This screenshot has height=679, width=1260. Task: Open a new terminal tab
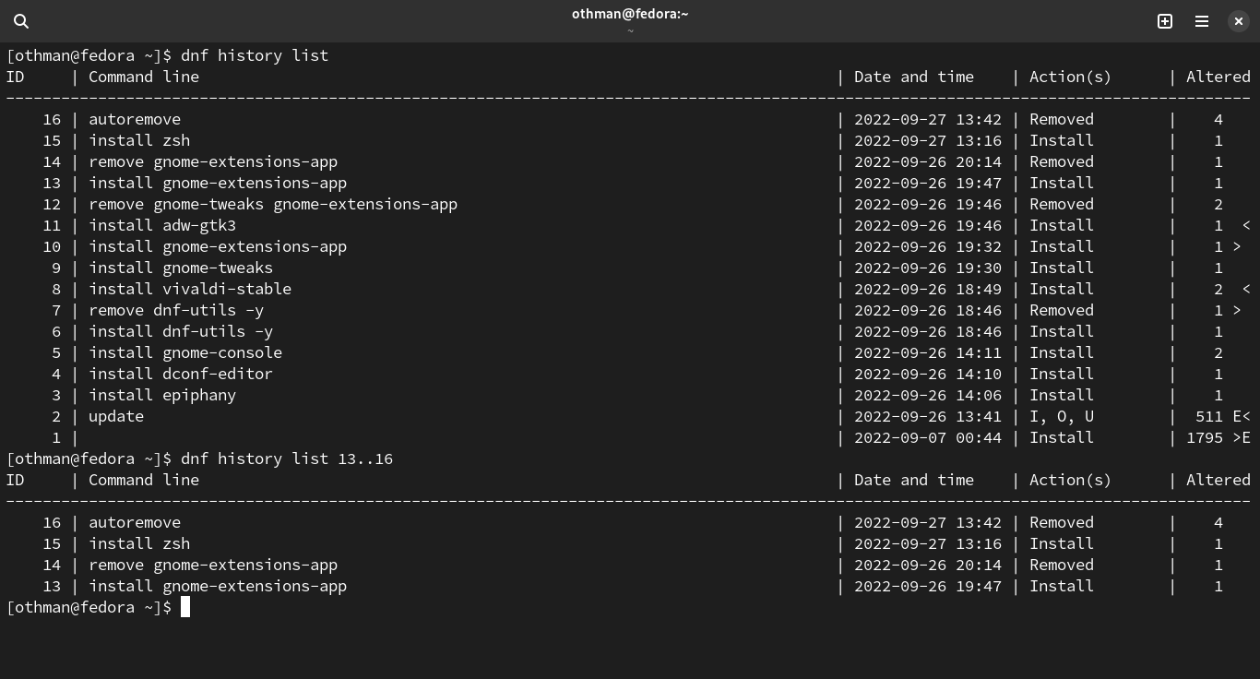click(1165, 21)
